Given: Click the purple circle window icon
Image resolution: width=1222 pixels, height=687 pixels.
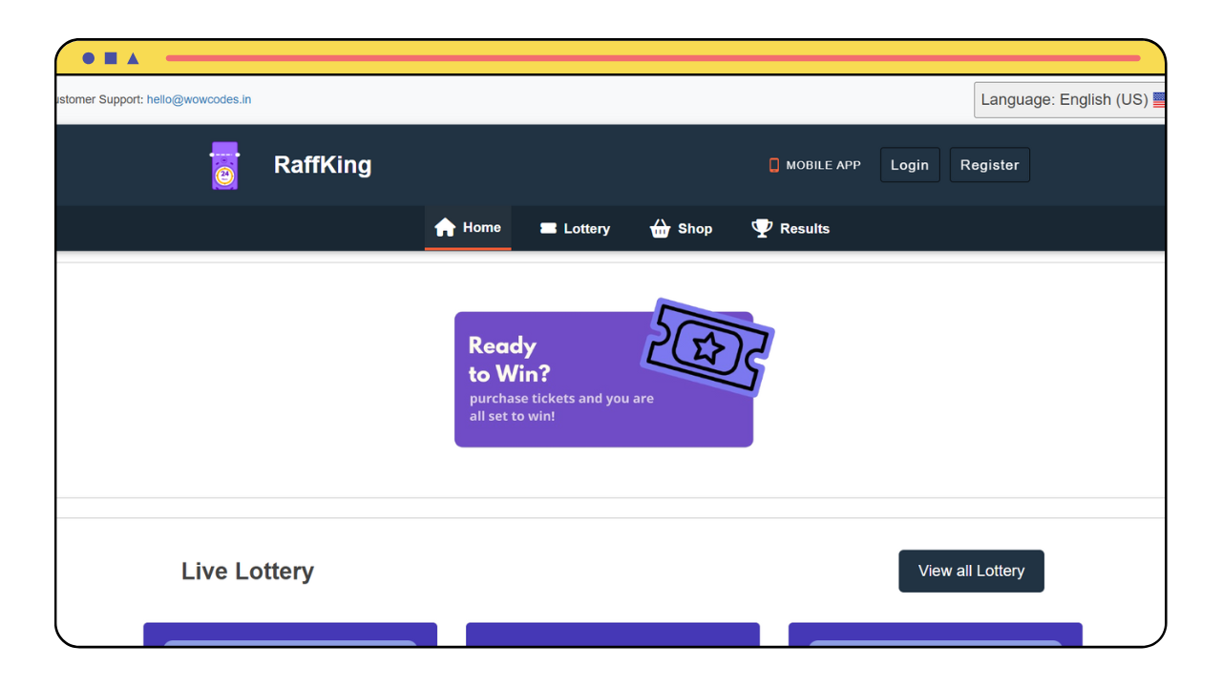Looking at the screenshot, I should click(x=88, y=57).
